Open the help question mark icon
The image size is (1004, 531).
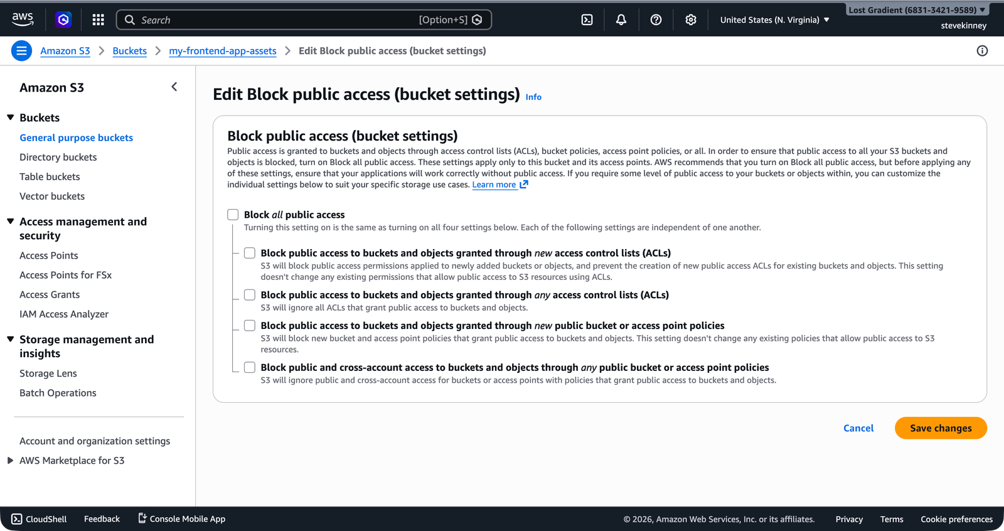[656, 19]
